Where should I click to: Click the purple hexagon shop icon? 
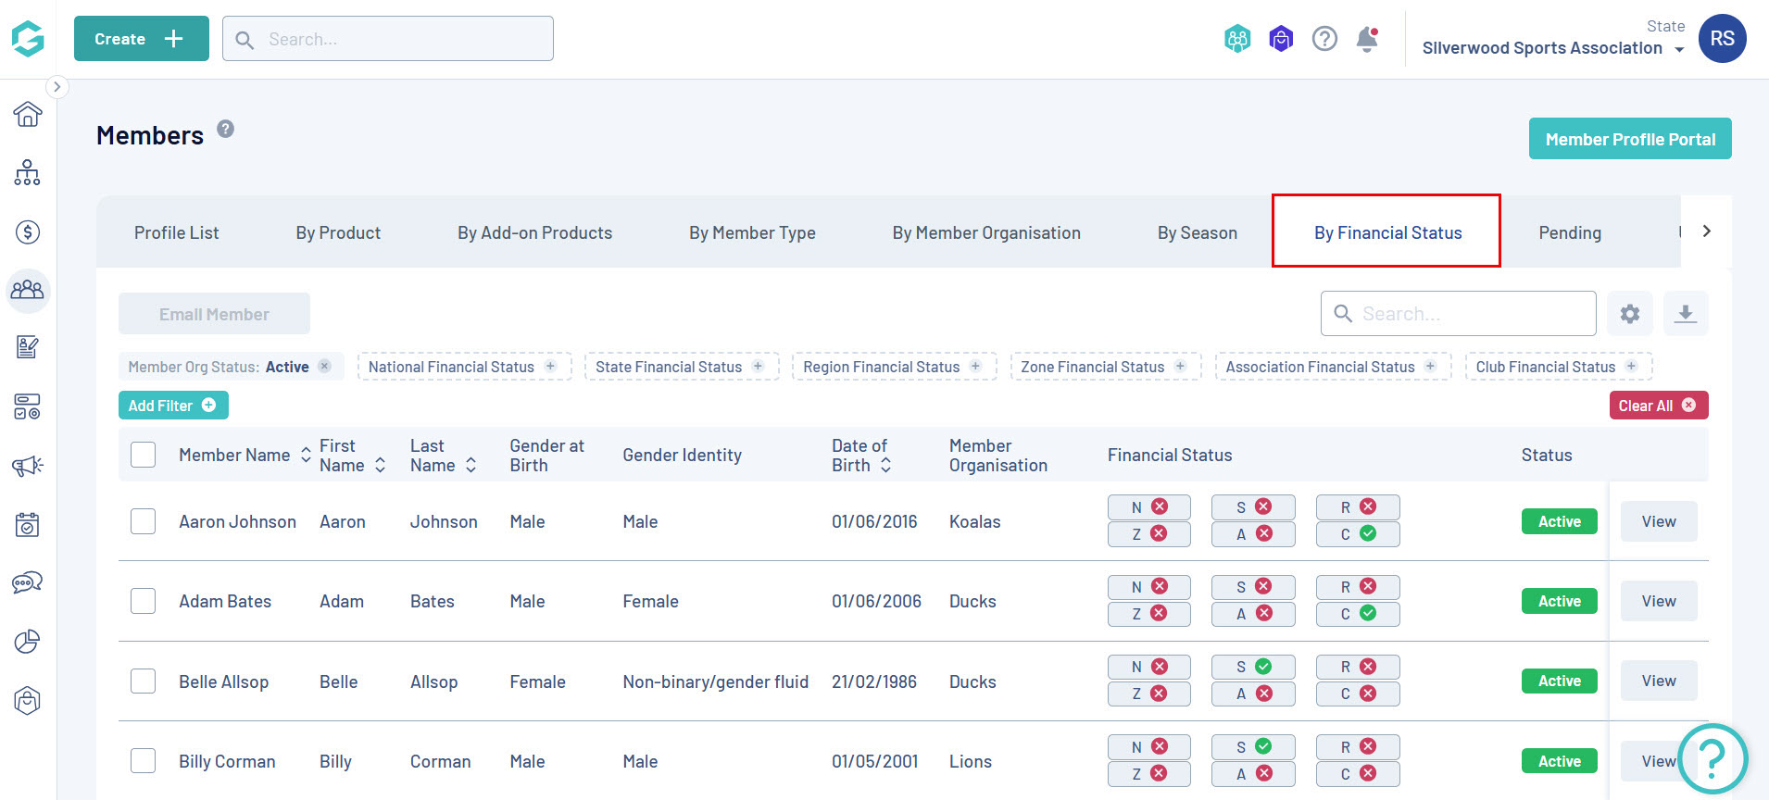pyautogui.click(x=1281, y=39)
